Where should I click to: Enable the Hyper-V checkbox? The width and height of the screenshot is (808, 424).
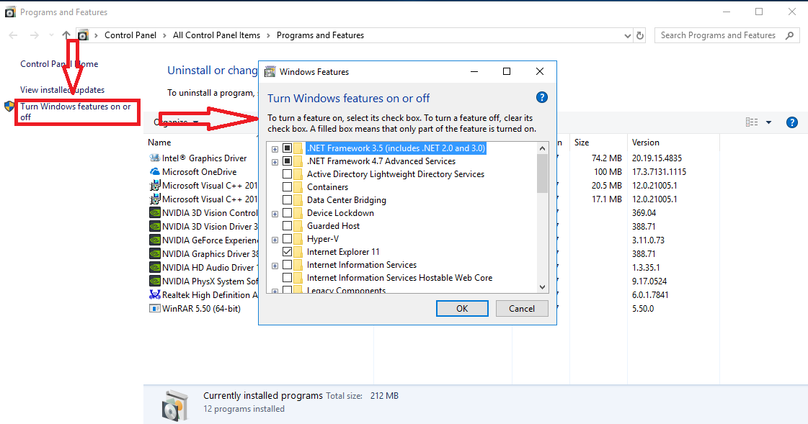288,239
